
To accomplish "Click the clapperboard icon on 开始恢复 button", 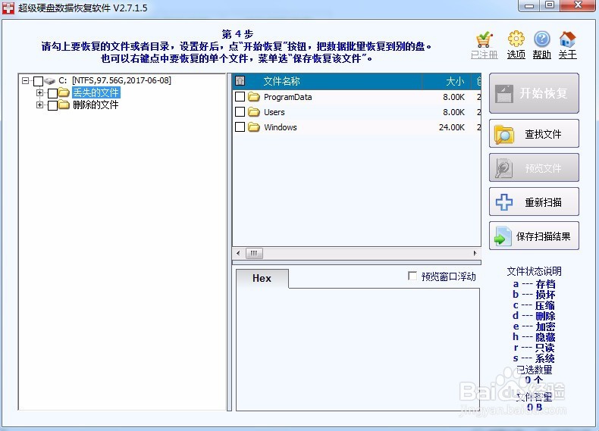I will coord(504,94).
